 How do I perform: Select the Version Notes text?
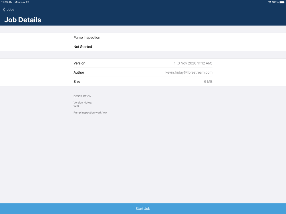[x=83, y=102]
